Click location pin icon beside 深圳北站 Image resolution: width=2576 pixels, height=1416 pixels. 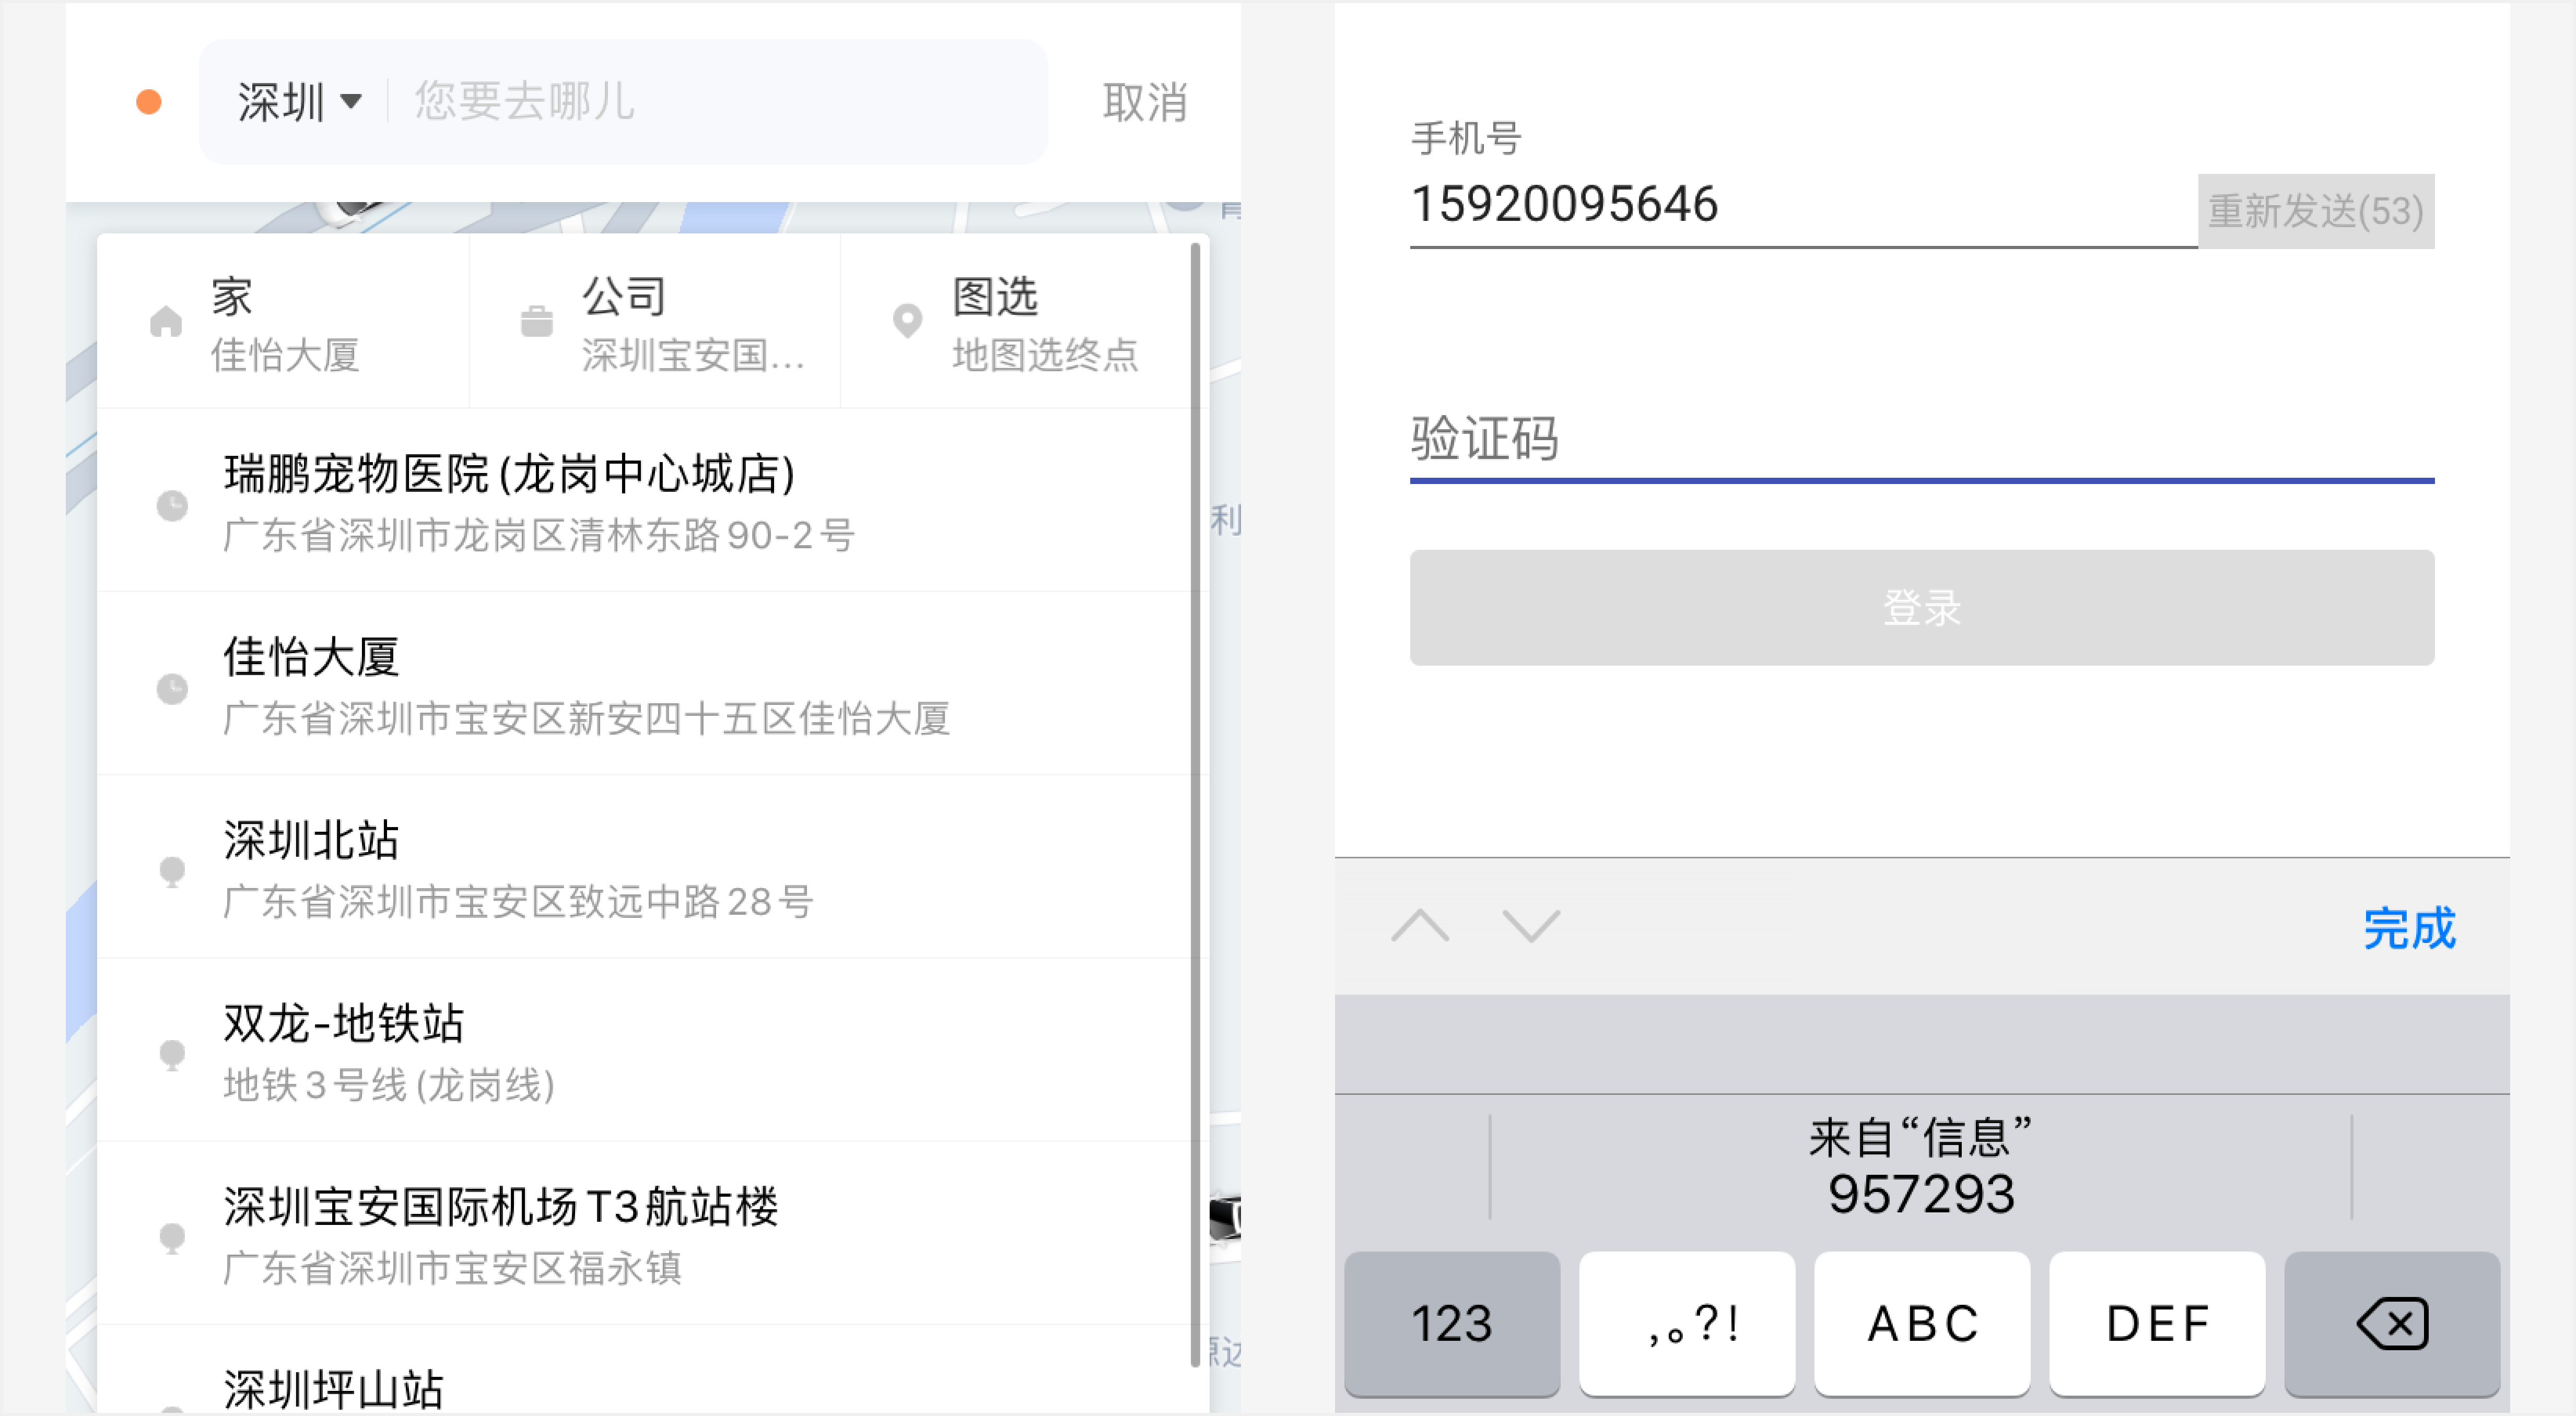point(172,871)
